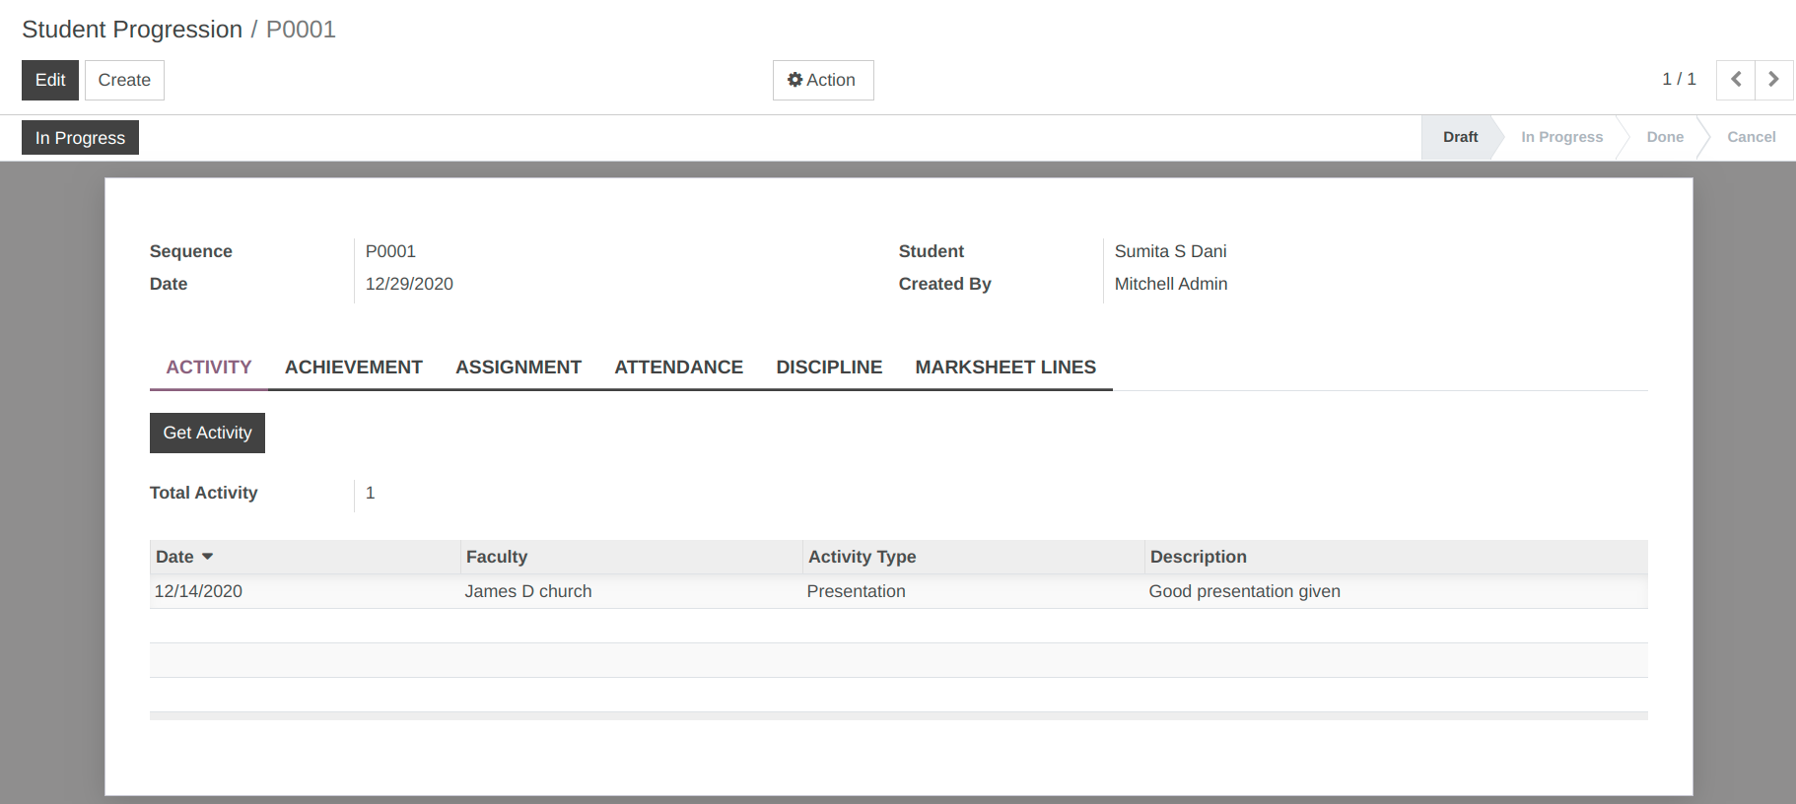Screen dimensions: 1796x804
Task: Sort by Date column arrow
Action: click(207, 557)
